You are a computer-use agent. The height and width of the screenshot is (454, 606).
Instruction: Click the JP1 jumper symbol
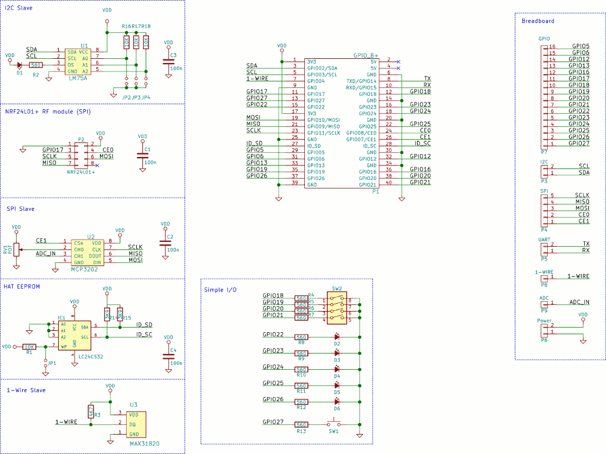[45, 363]
